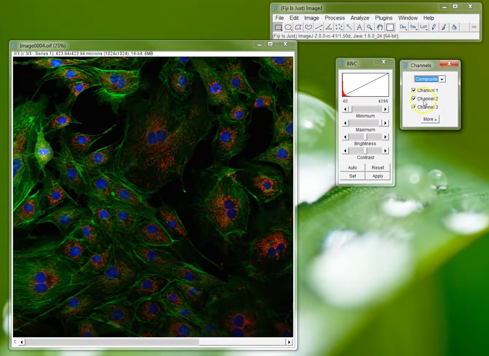Select the Color picker tool
This screenshot has width=489, height=356.
[390, 27]
